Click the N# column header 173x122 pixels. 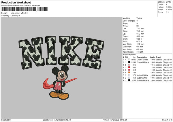coord(126,57)
